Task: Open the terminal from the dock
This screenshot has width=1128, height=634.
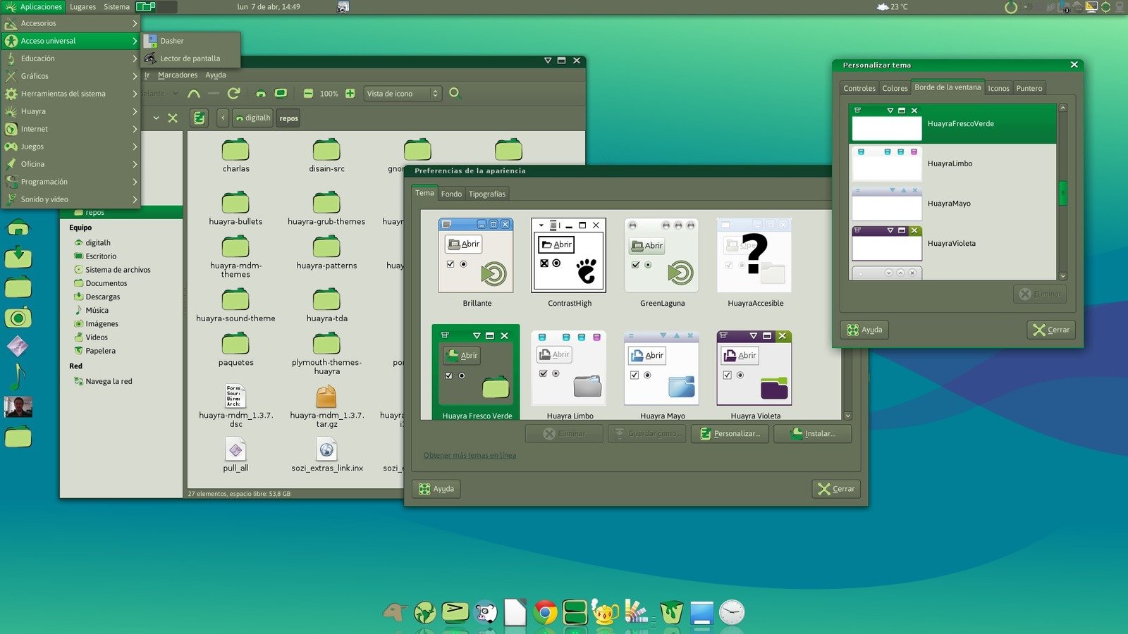Action: [x=455, y=611]
